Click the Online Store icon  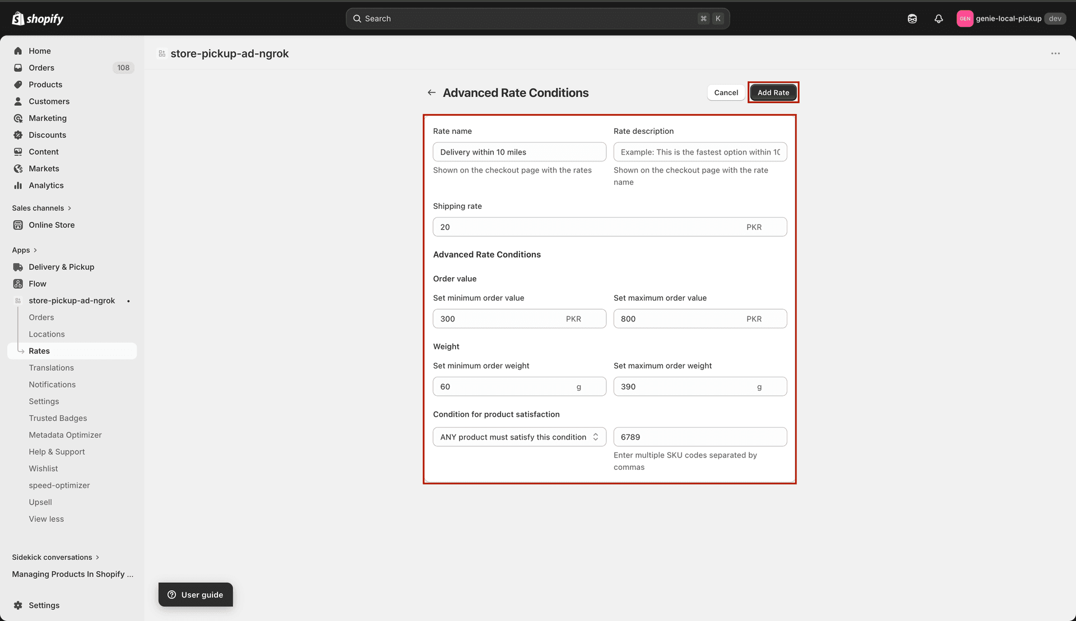coord(18,225)
